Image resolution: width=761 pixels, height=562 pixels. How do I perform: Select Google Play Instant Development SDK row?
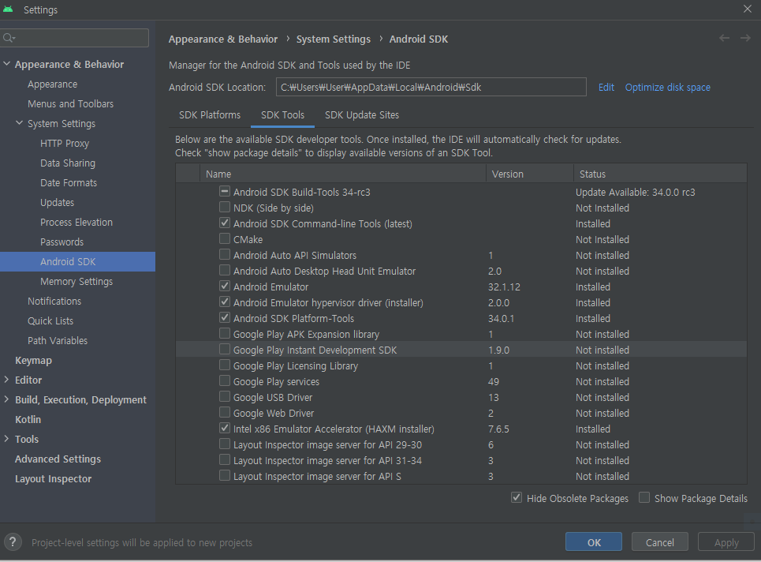pyautogui.click(x=461, y=350)
